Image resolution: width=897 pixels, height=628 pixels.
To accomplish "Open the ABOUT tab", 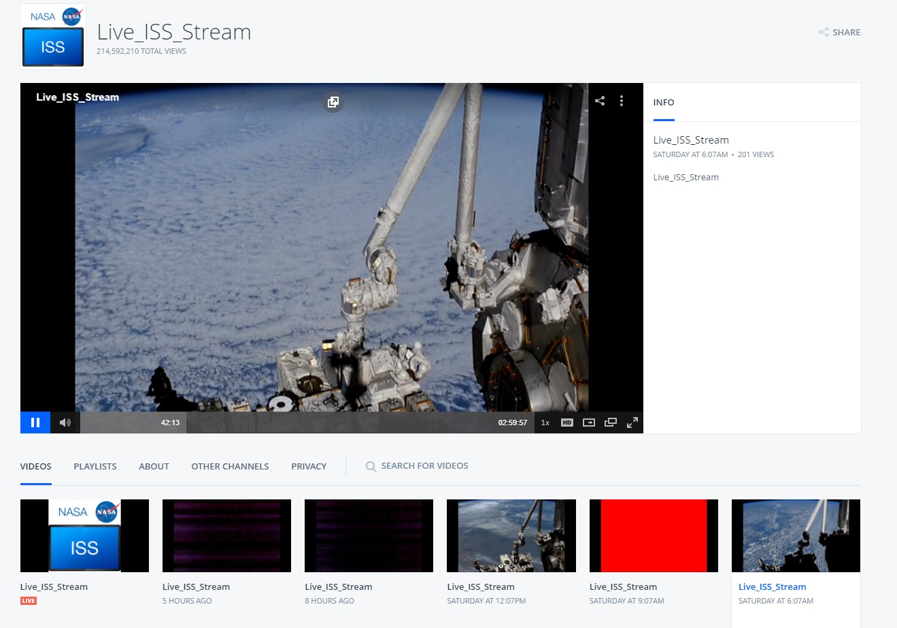I will tap(154, 466).
